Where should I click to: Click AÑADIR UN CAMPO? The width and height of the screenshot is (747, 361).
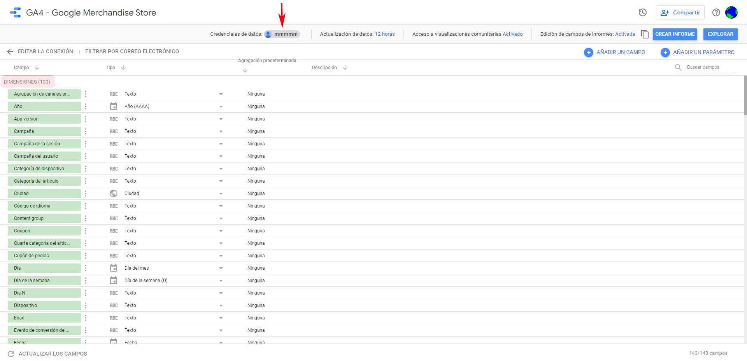615,52
